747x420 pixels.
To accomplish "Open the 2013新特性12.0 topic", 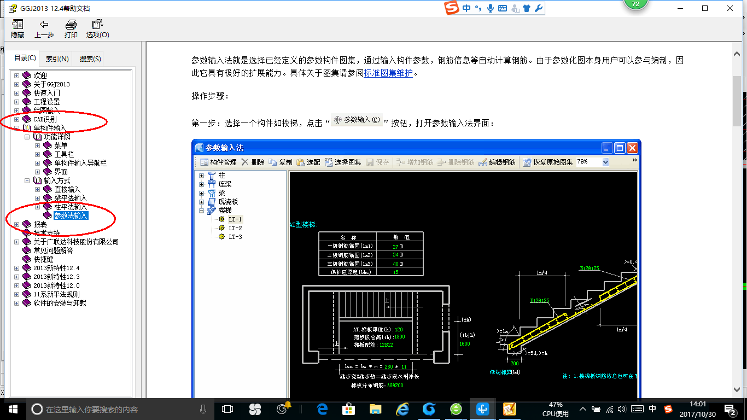I will click(x=56, y=285).
